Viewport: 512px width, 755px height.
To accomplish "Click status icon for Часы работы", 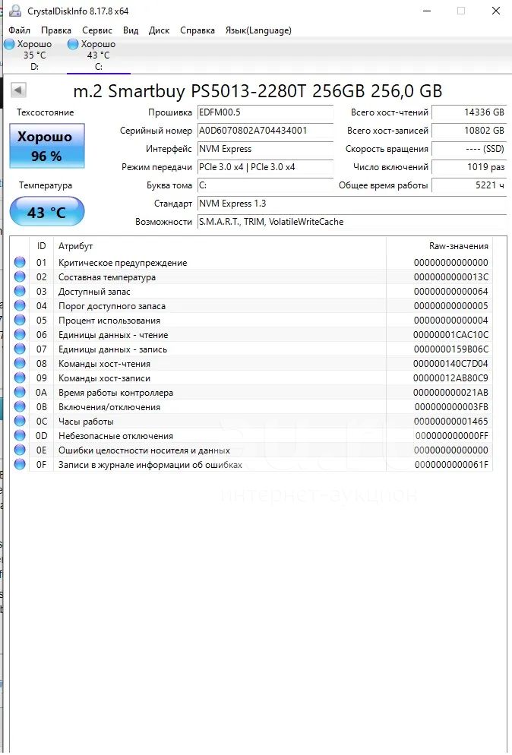I will click(x=20, y=422).
